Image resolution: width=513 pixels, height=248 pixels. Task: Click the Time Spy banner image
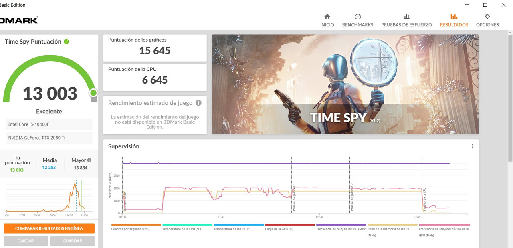345,84
